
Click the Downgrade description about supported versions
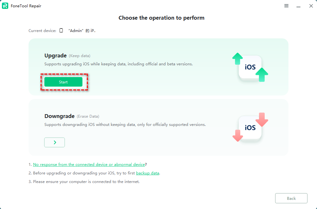point(125,125)
